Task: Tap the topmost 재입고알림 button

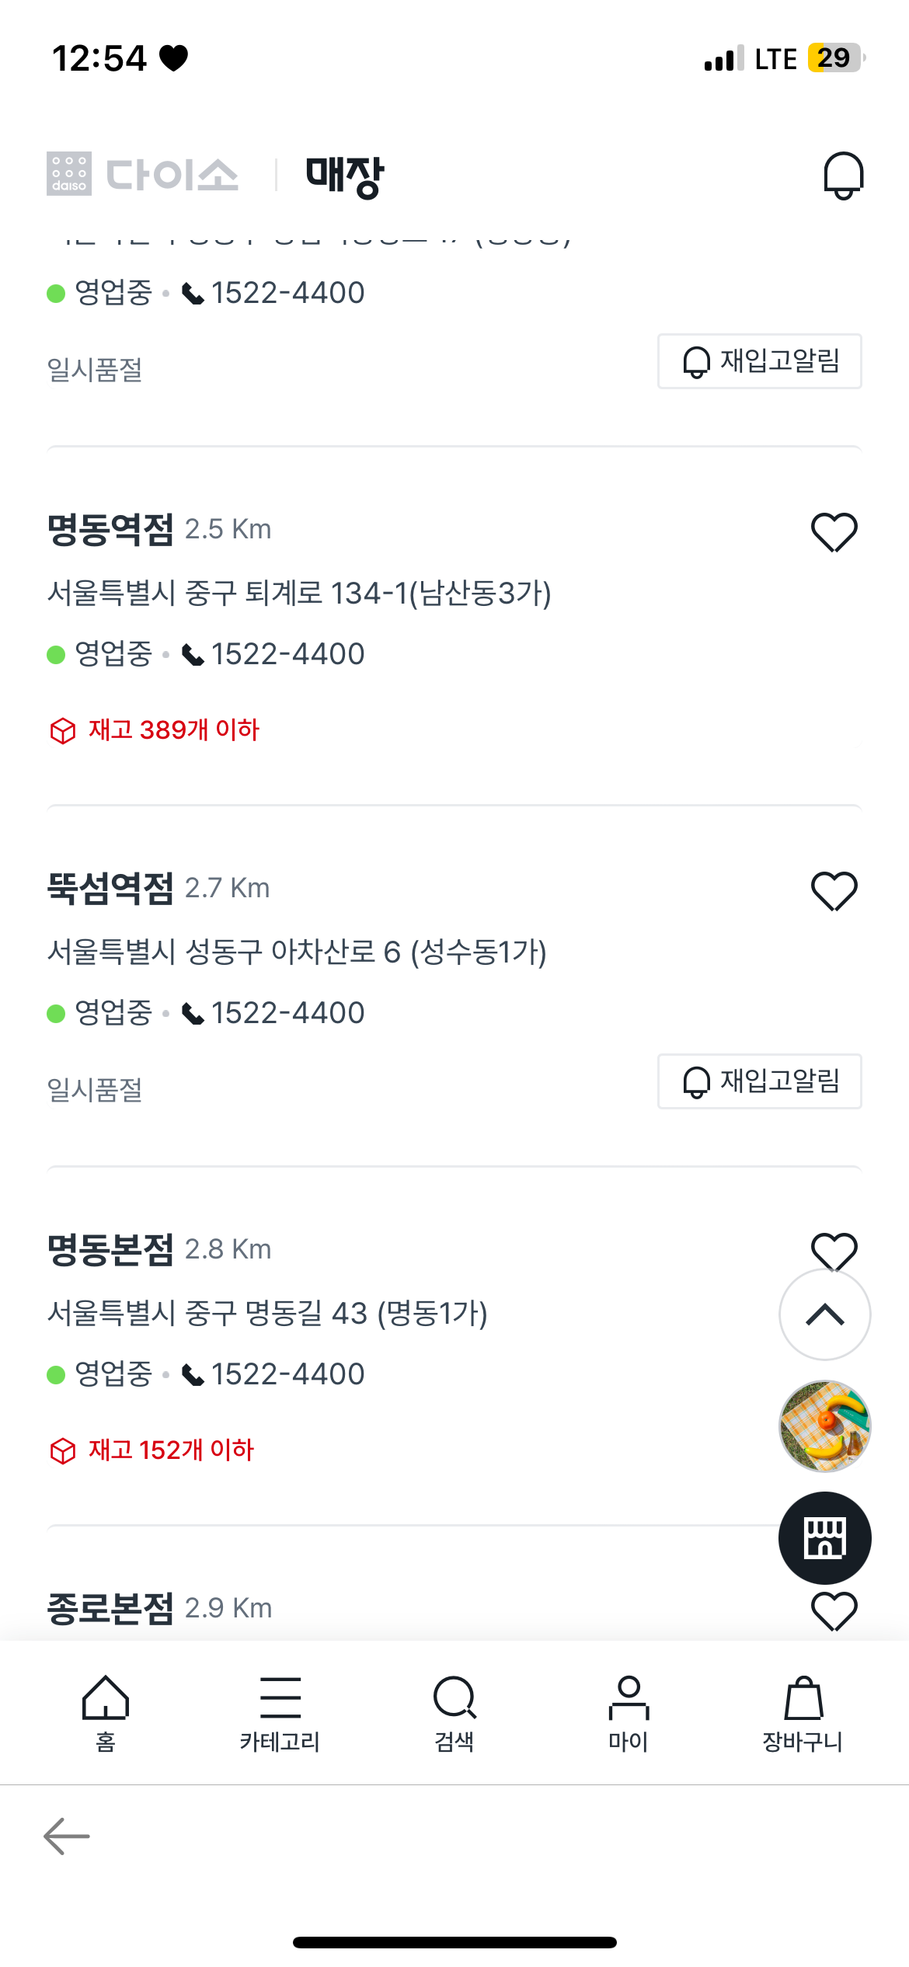Action: (759, 361)
